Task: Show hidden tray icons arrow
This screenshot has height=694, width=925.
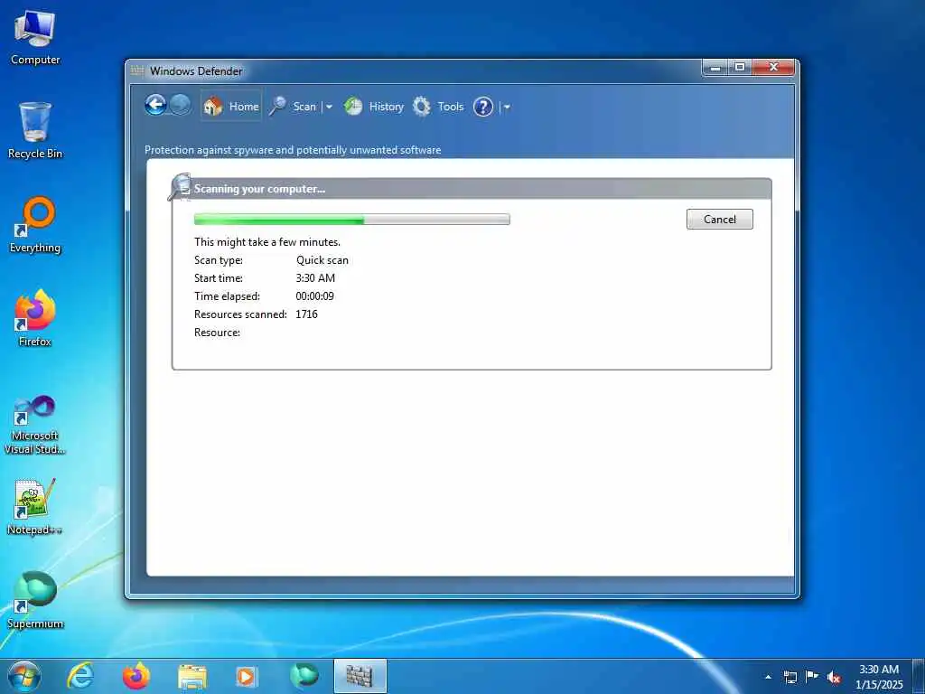Action: tap(768, 677)
